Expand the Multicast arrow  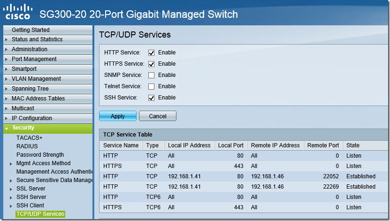tap(7, 109)
